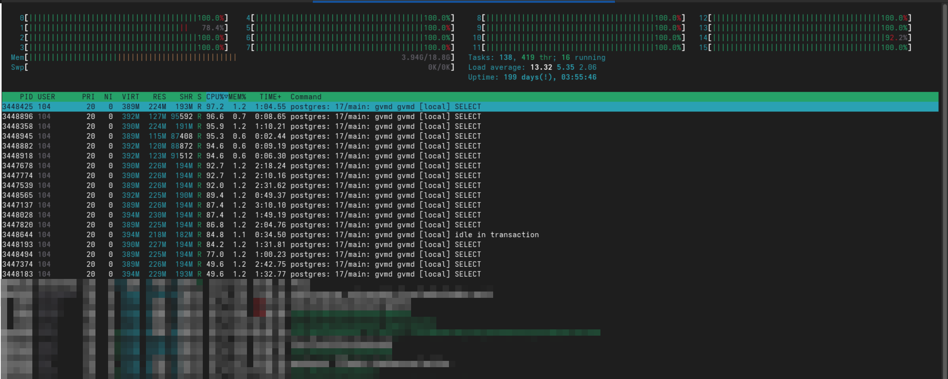Select process row with PID 3448028
948x379 pixels.
pos(470,215)
